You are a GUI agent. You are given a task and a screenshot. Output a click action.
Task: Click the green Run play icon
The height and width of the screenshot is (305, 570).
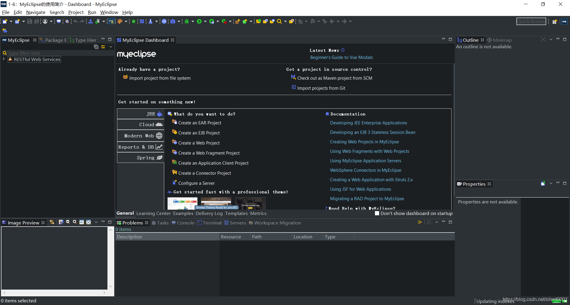click(x=199, y=21)
